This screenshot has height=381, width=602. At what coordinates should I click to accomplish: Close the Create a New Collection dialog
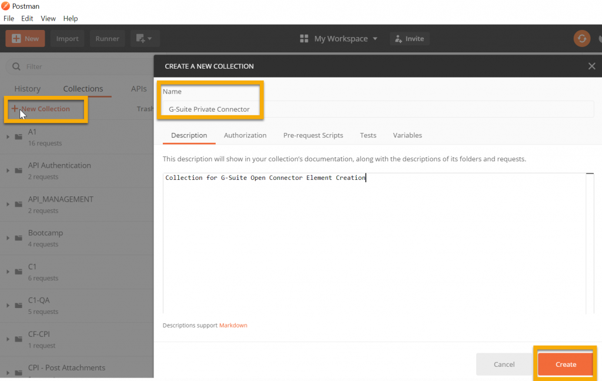click(x=591, y=66)
